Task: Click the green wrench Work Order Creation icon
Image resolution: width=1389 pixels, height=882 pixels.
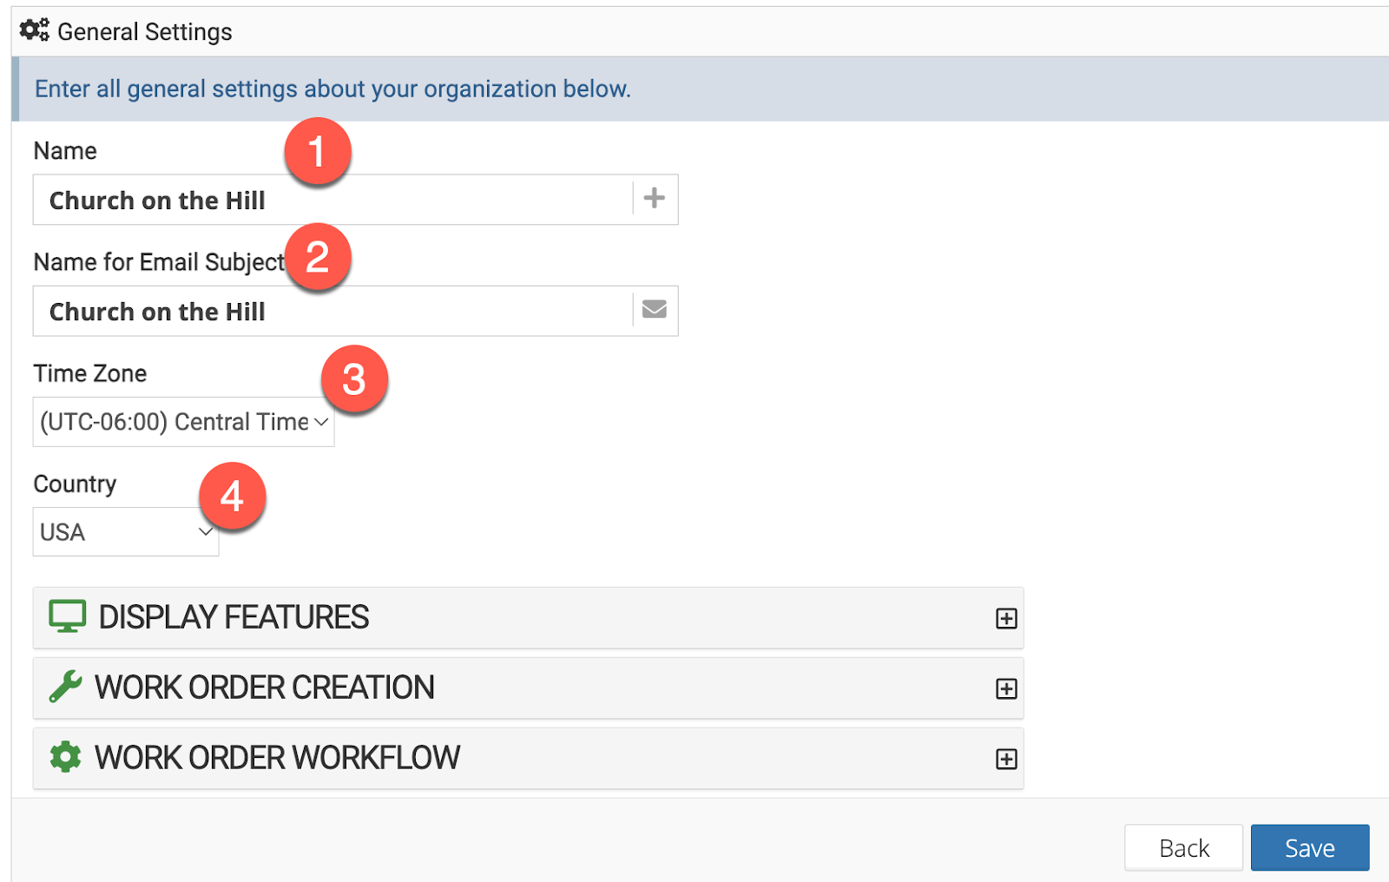Action: [x=66, y=687]
